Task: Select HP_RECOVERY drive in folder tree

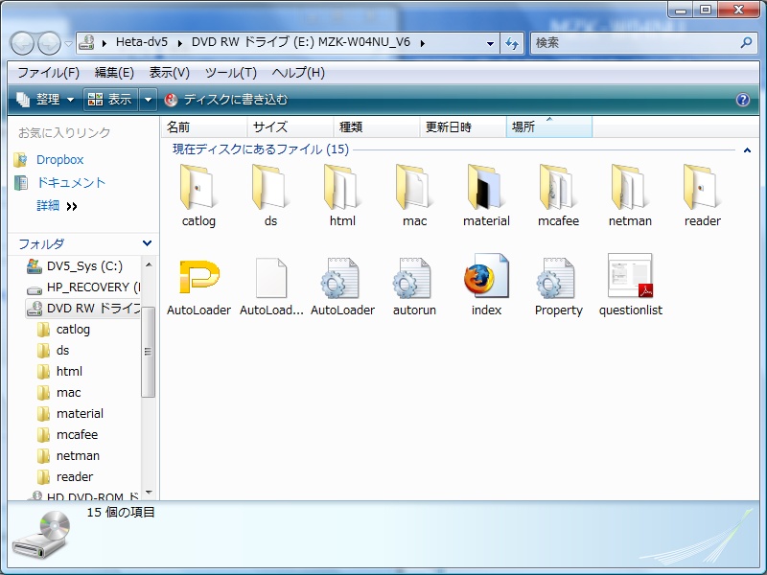Action: (83, 287)
